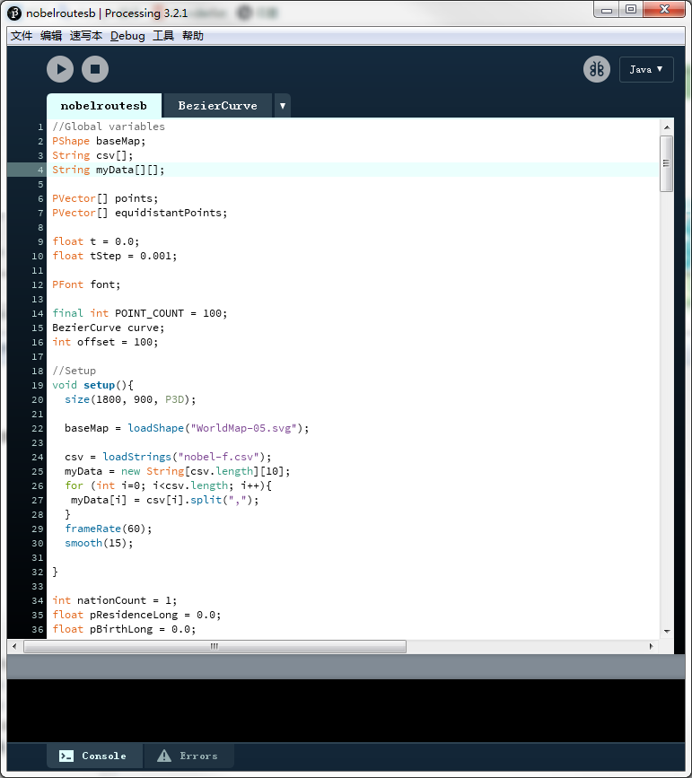This screenshot has width=692, height=778.
Task: Place cursor on 'String myData[][];'
Action: coord(109,170)
